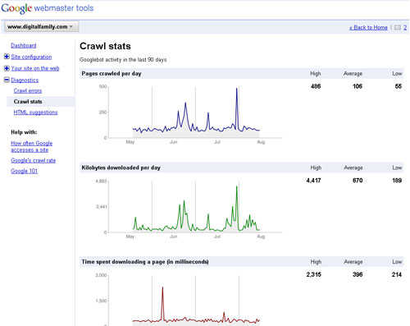This screenshot has width=410, height=326.
Task: Click the kilobytes average value 670
Action: click(358, 181)
